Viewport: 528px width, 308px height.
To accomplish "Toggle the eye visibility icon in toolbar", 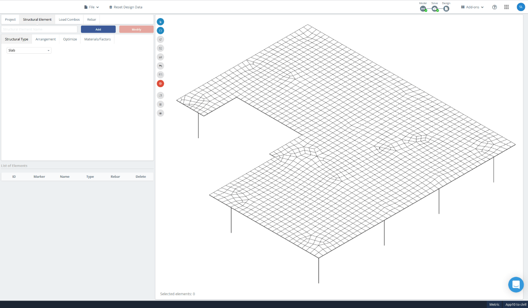I will 160,113.
